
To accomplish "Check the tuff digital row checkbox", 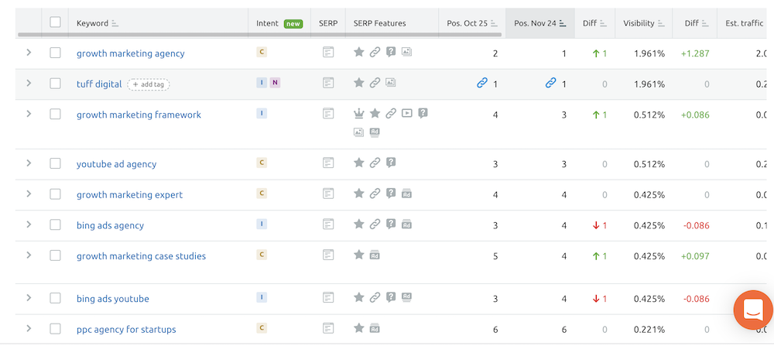I will click(x=55, y=83).
